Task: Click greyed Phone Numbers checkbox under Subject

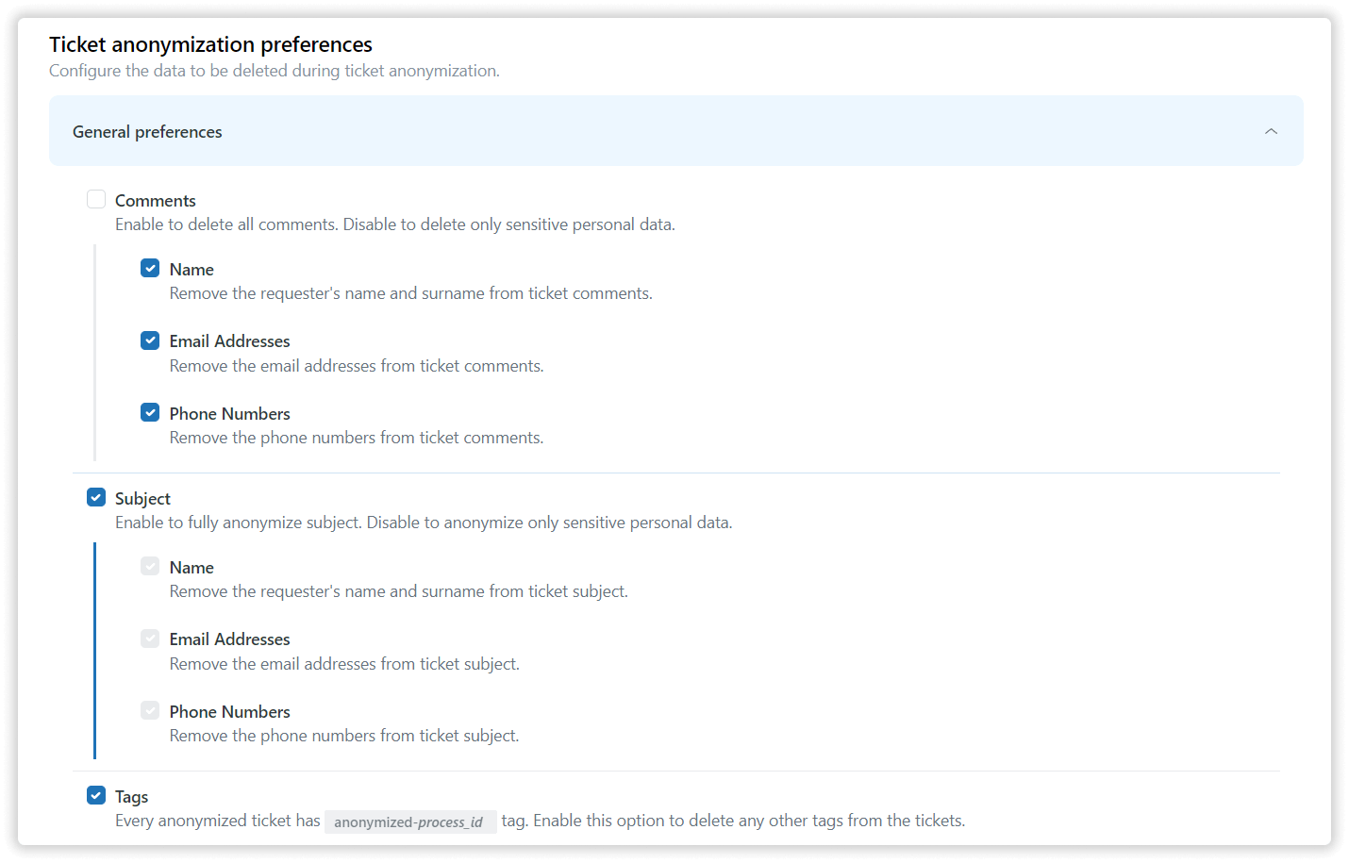Action: click(x=150, y=710)
